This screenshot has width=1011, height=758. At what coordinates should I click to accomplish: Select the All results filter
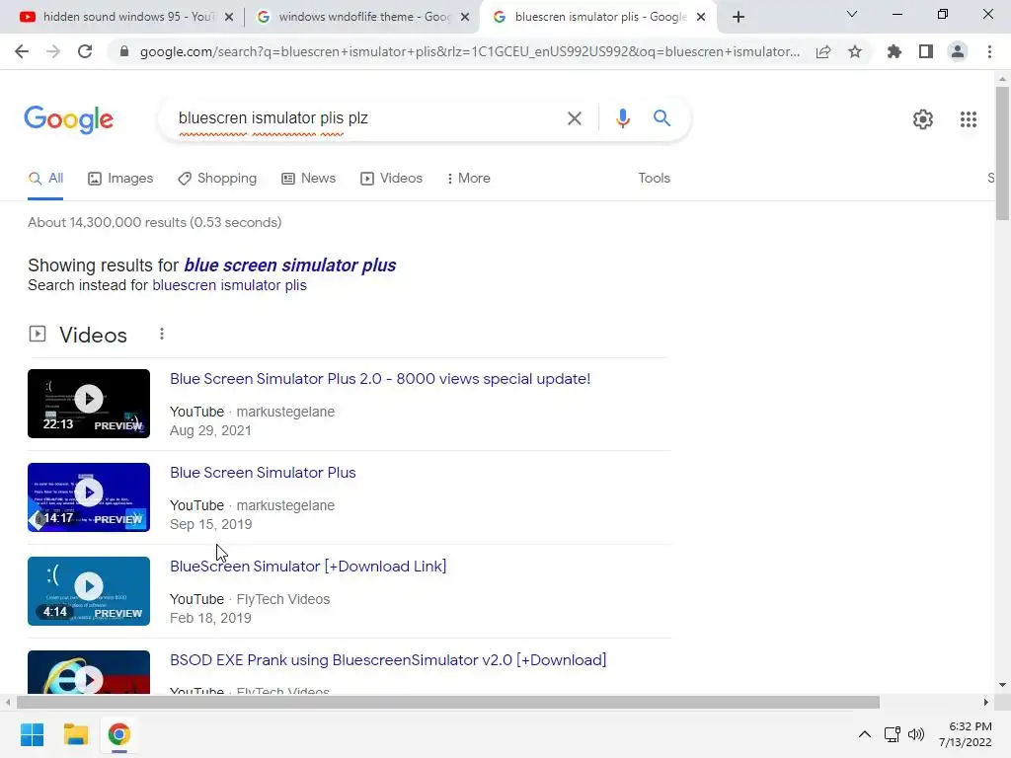tap(45, 179)
